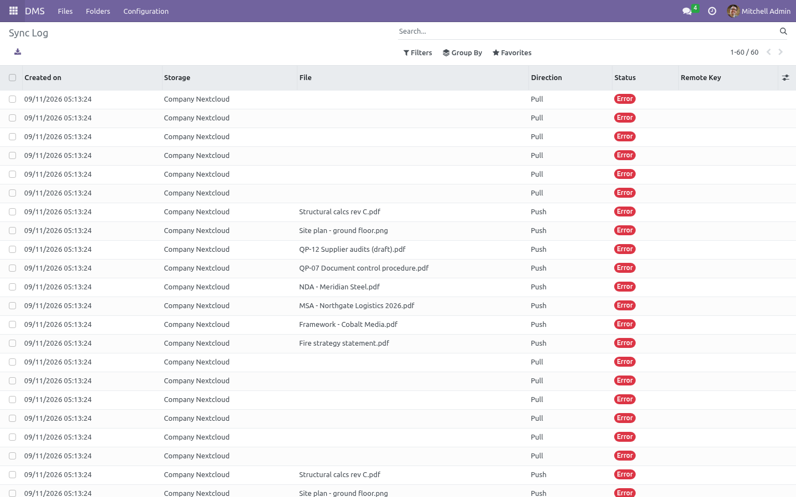
Task: Open the conversations chat icon
Action: [687, 11]
